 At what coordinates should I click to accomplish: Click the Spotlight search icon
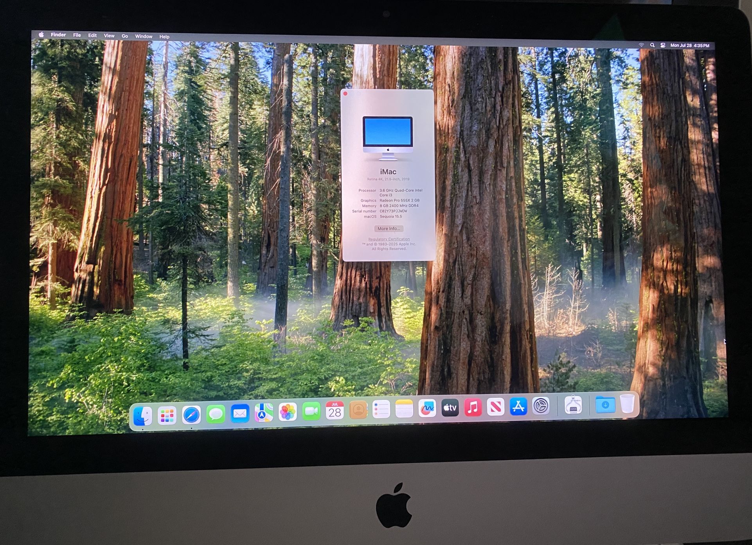point(652,45)
